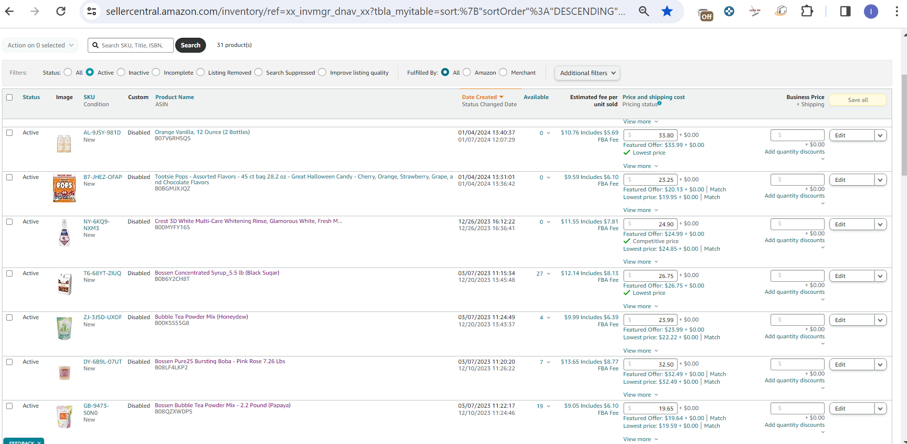Click the Save all button

pos(858,100)
